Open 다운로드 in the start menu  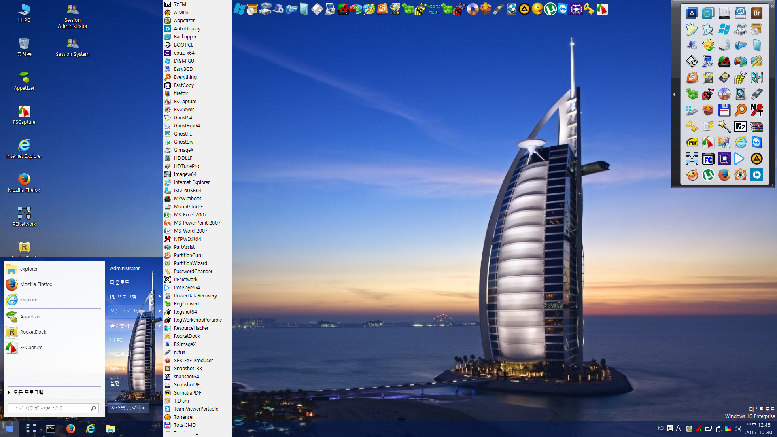[119, 282]
